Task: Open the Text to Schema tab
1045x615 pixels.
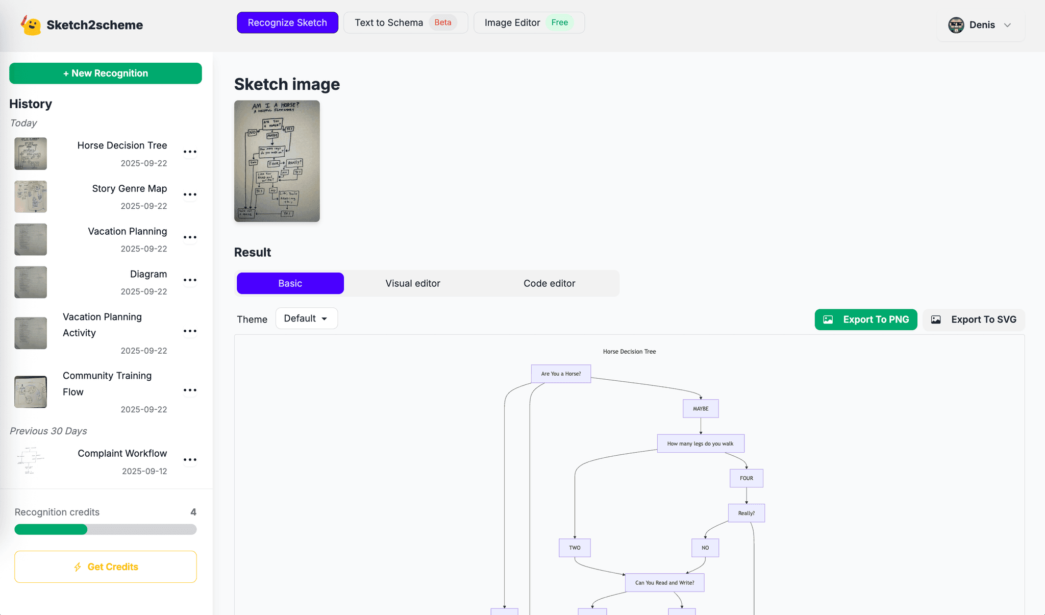Action: tap(406, 22)
